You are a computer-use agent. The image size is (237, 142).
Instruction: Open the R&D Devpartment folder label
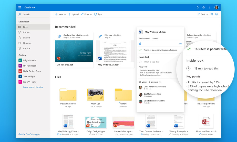point(206,104)
